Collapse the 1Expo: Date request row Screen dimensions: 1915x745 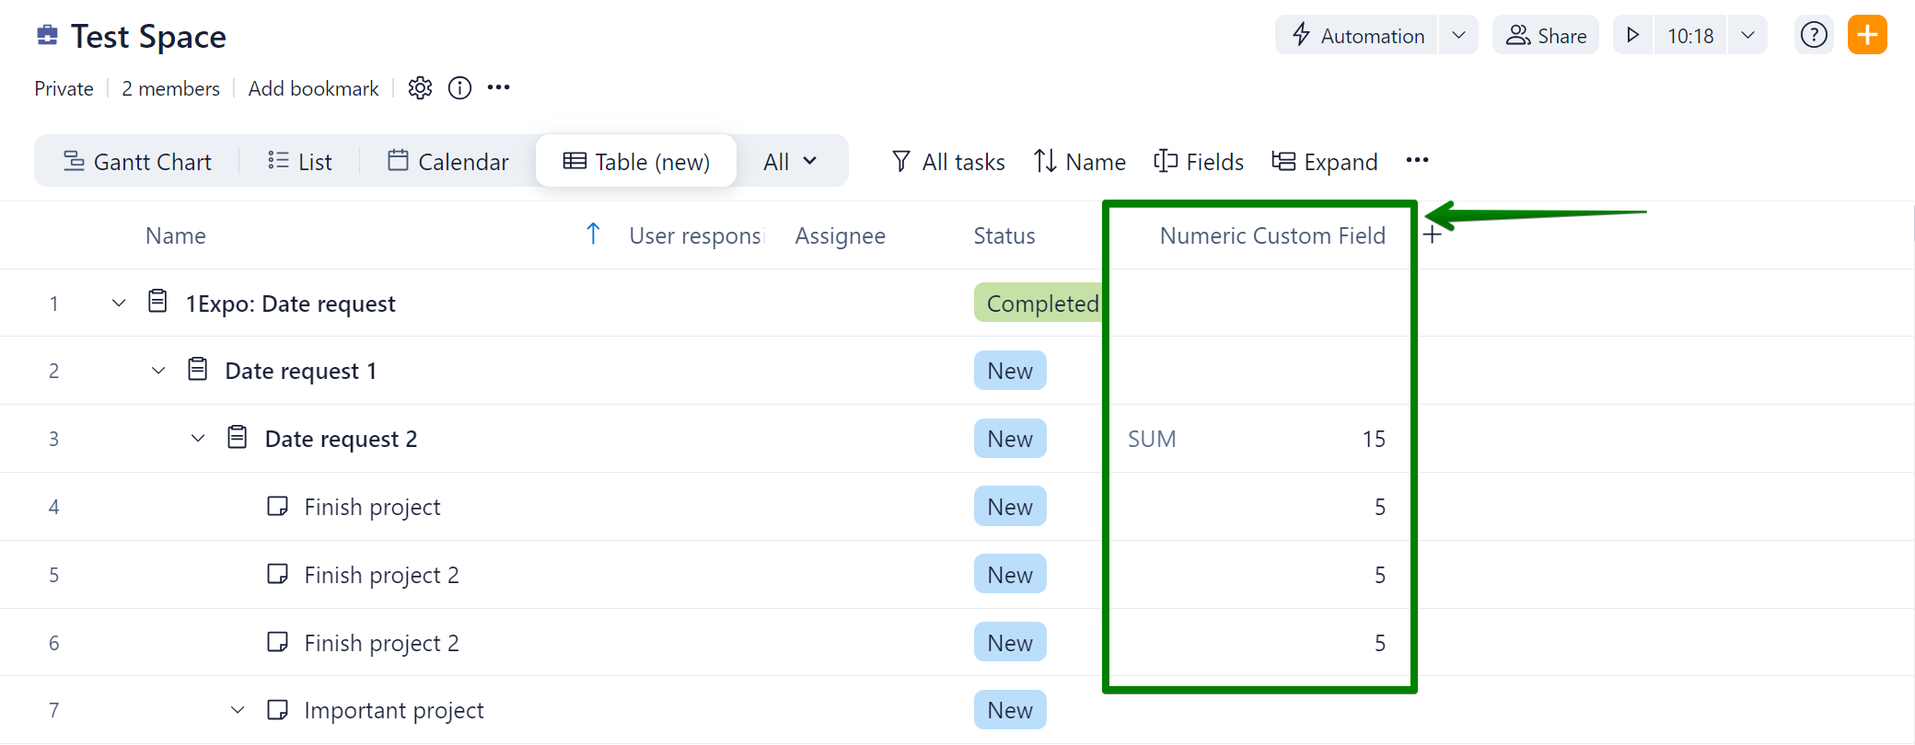(x=119, y=304)
